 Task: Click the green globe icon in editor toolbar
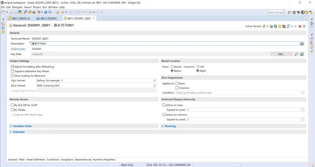click(275, 26)
